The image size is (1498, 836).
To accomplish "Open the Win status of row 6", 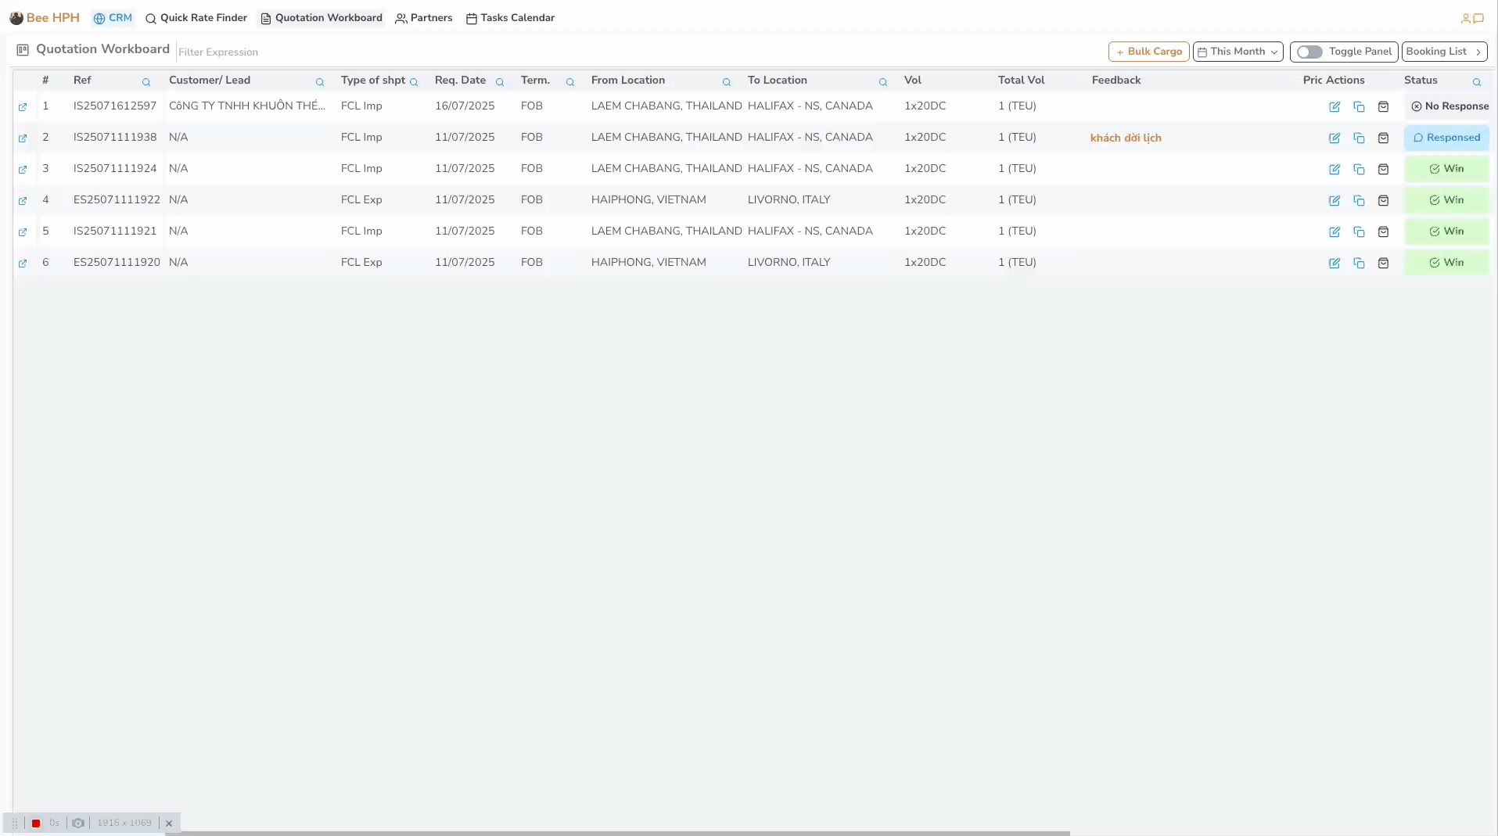I will [x=1446, y=263].
